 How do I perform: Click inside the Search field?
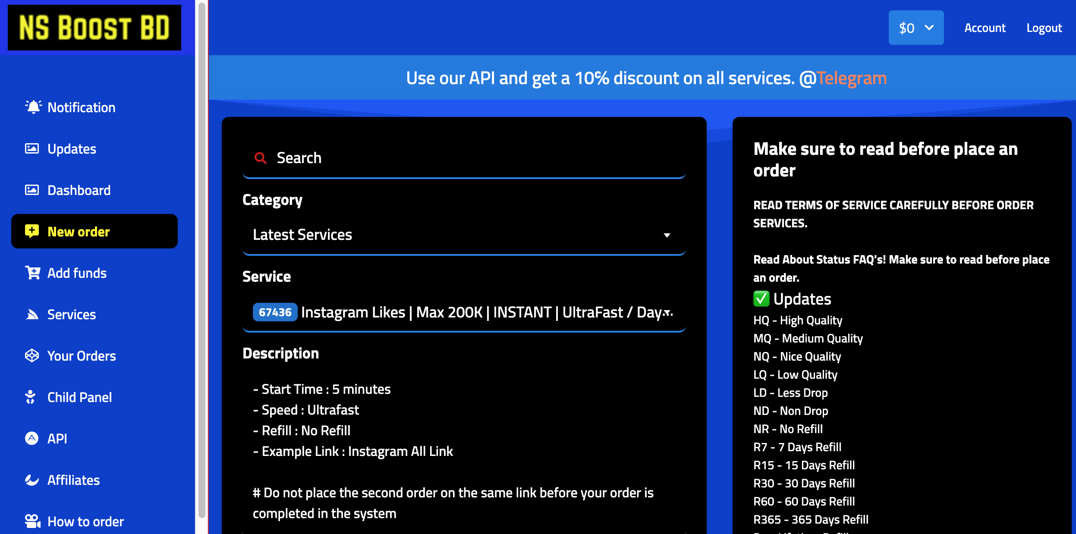point(388,158)
